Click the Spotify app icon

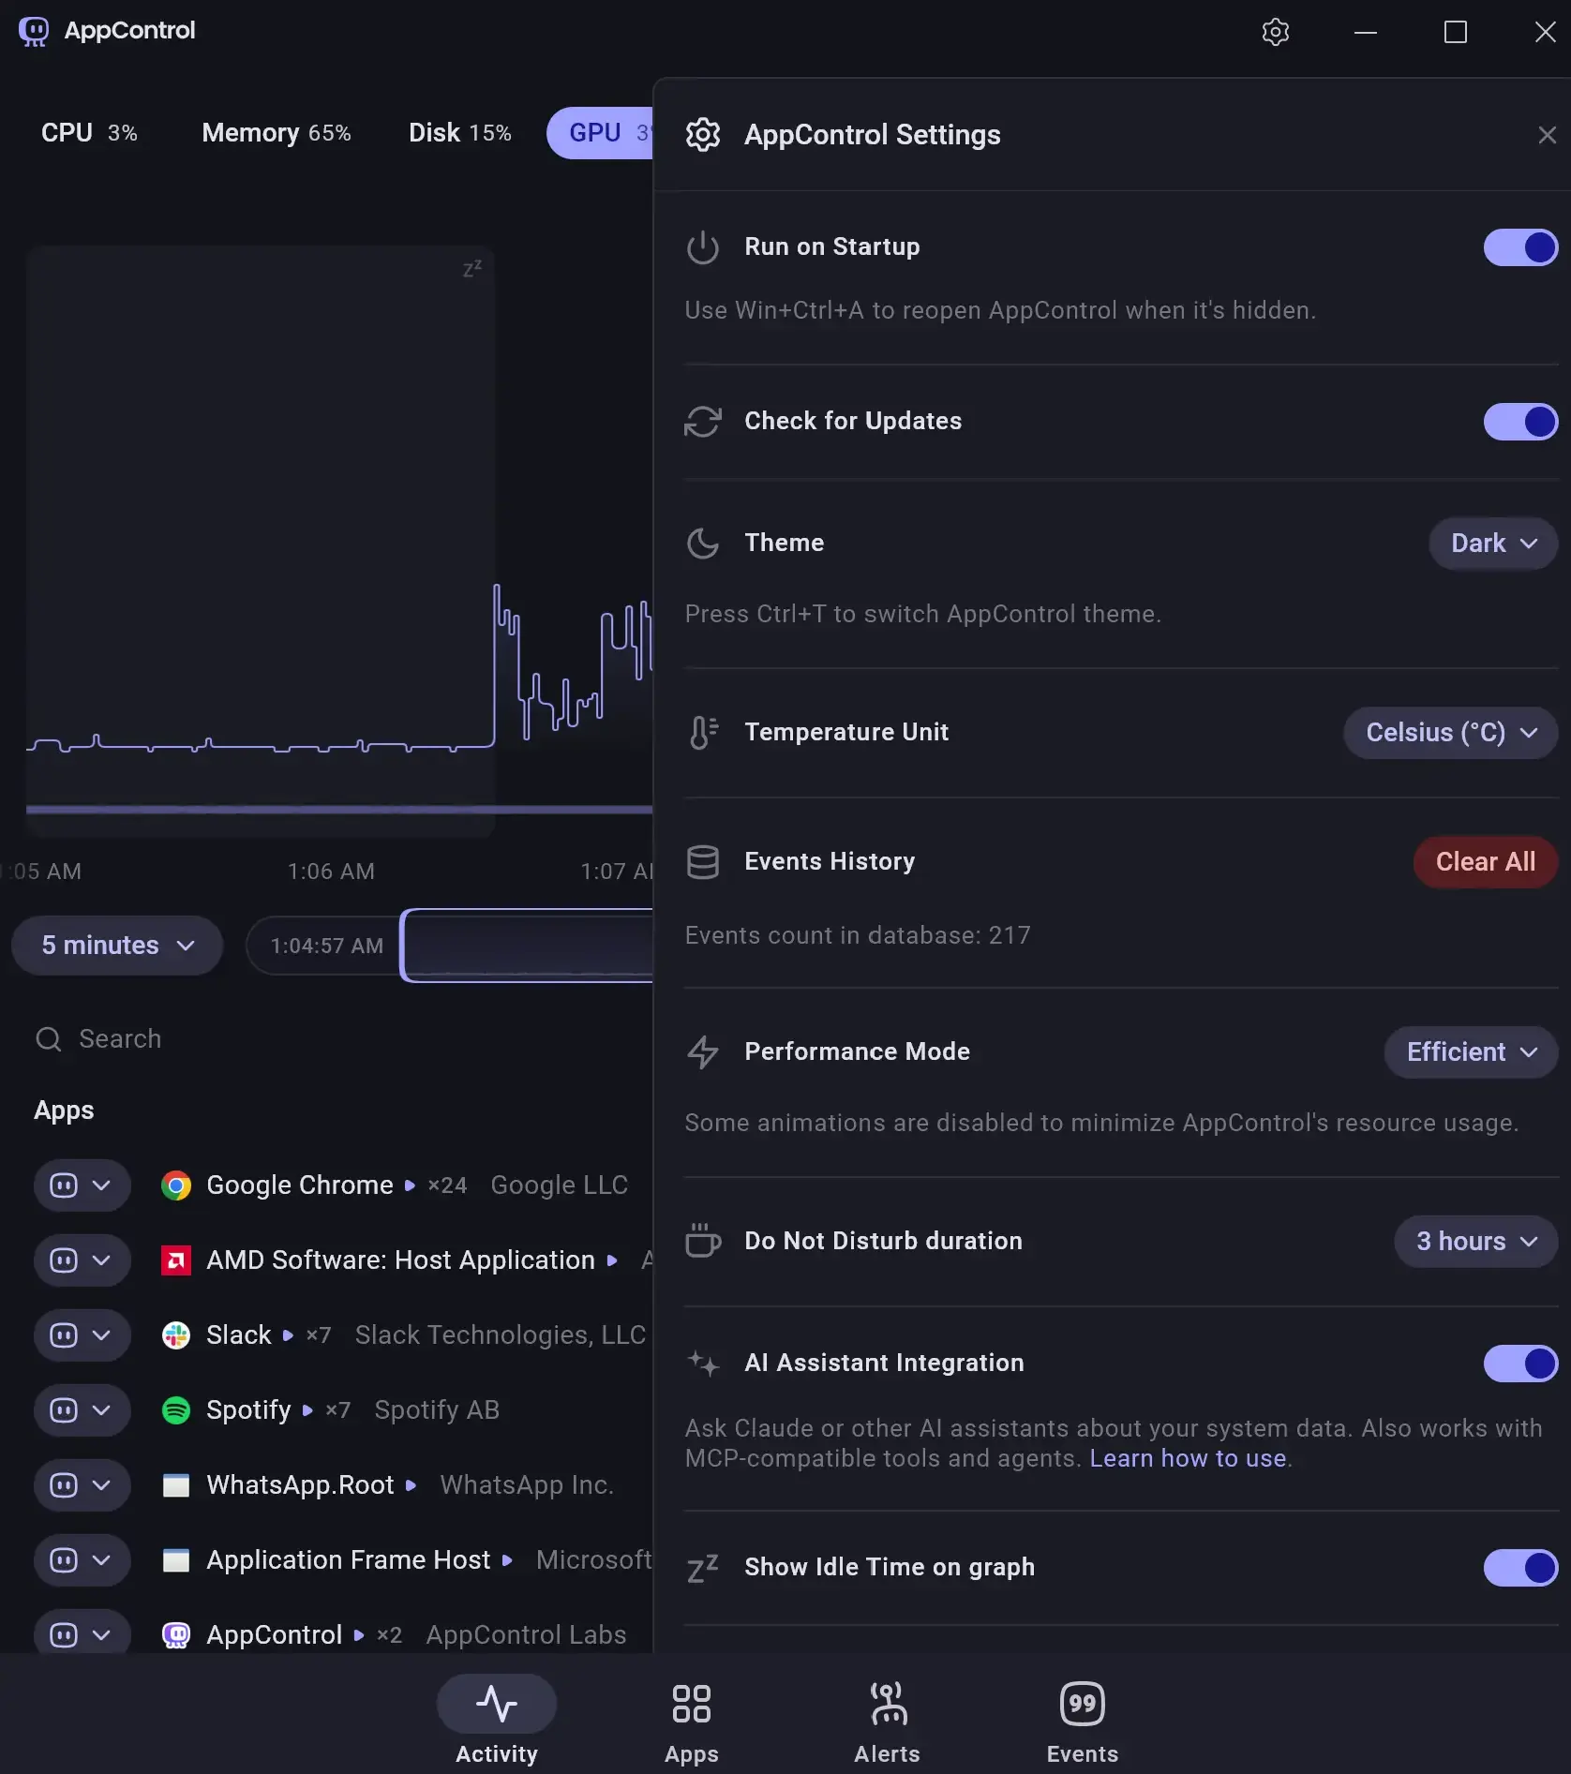coord(176,1410)
